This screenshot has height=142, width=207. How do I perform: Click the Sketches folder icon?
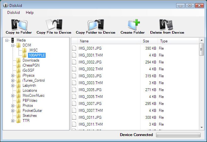coord(19,116)
